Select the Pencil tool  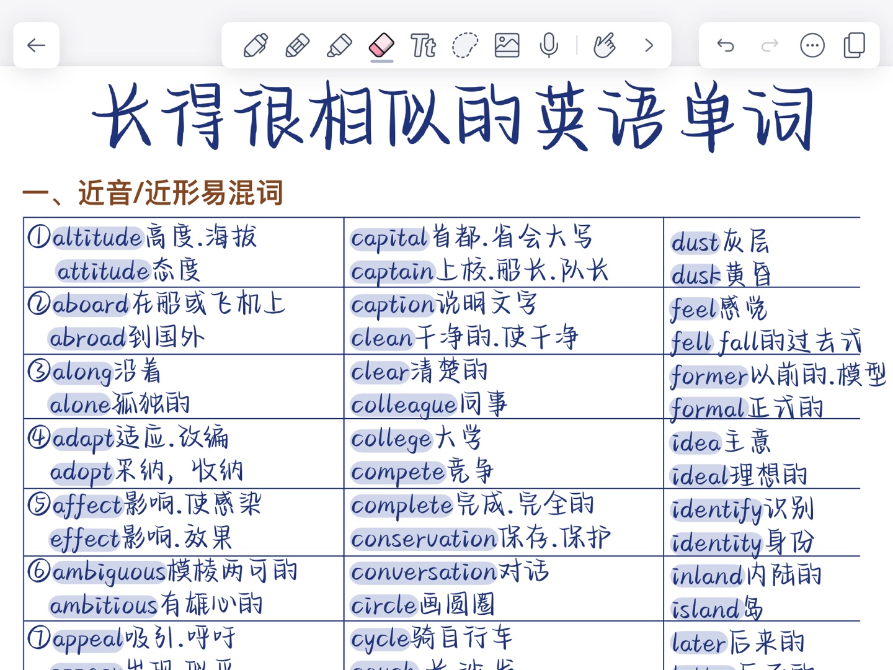pos(298,45)
